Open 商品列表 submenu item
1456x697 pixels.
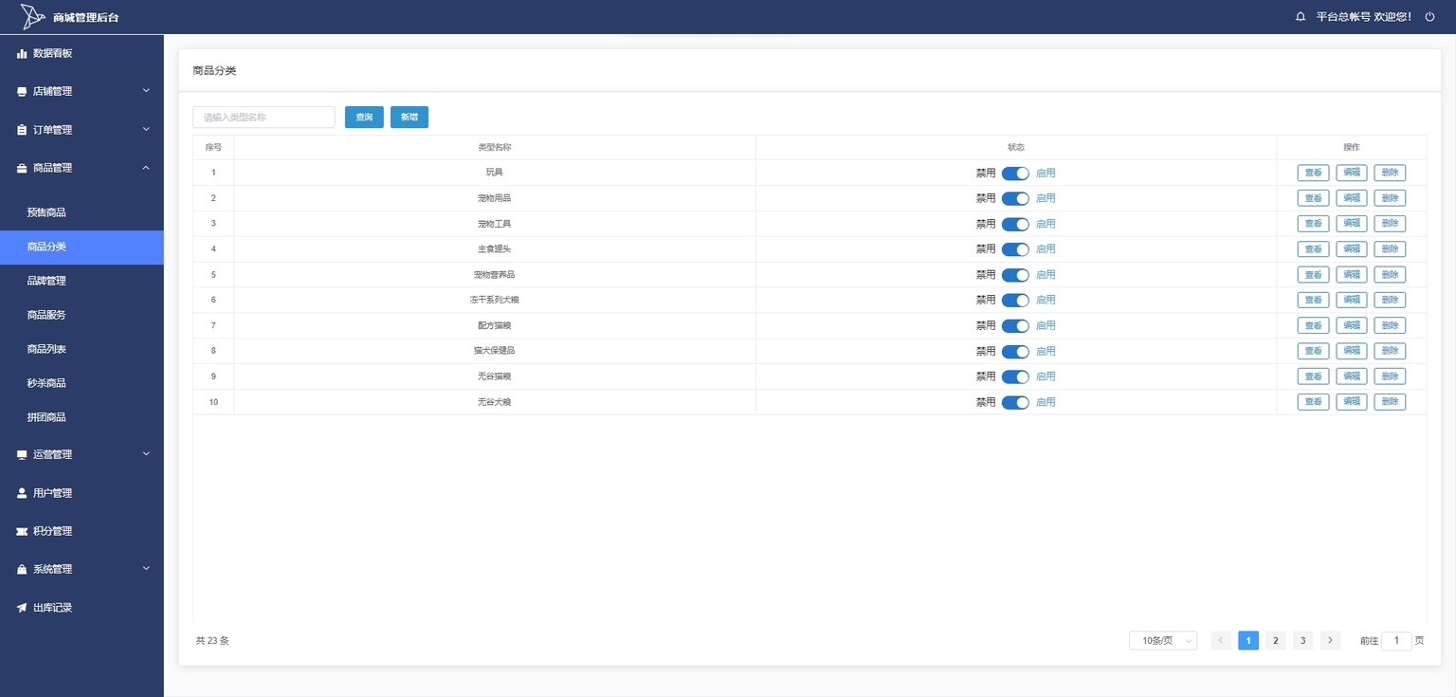(82, 349)
